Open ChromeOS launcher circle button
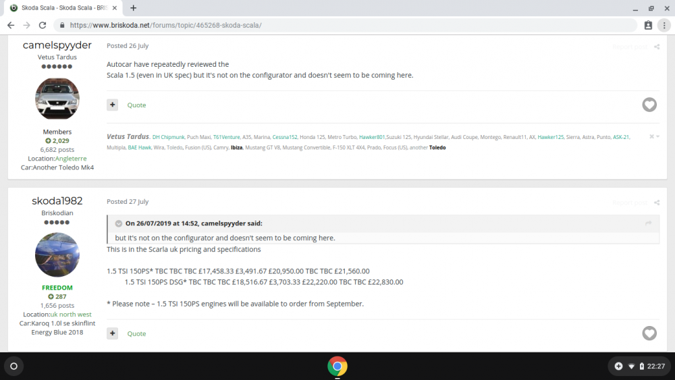The width and height of the screenshot is (675, 380). (13, 367)
